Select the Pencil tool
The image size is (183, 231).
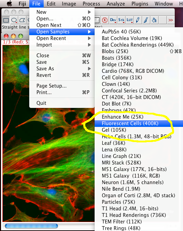pyautogui.click(x=138, y=20)
